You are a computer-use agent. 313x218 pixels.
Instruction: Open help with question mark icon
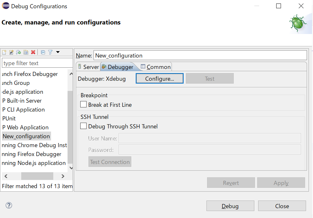pos(9,205)
